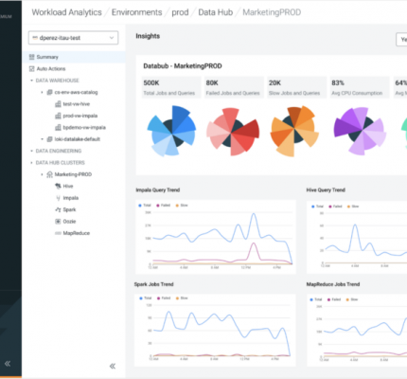Collapse the dark main navigation bar
The image size is (407, 379).
tap(8, 364)
